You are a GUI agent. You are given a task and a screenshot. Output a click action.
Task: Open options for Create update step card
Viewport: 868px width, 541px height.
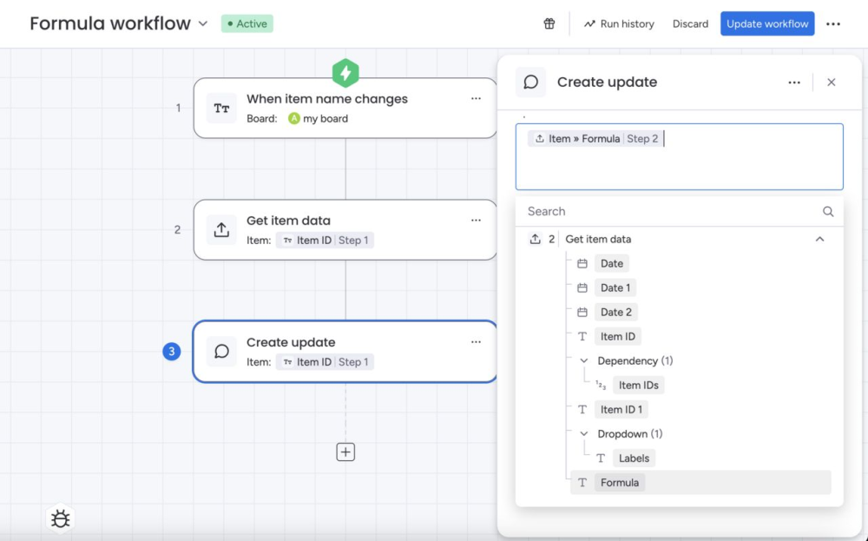[x=476, y=342]
